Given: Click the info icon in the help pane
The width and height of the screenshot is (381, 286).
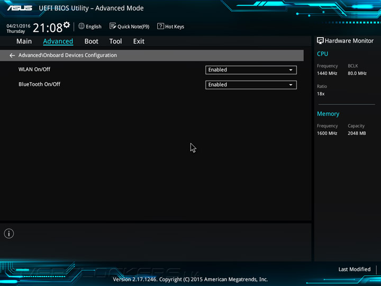Looking at the screenshot, I should point(9,234).
